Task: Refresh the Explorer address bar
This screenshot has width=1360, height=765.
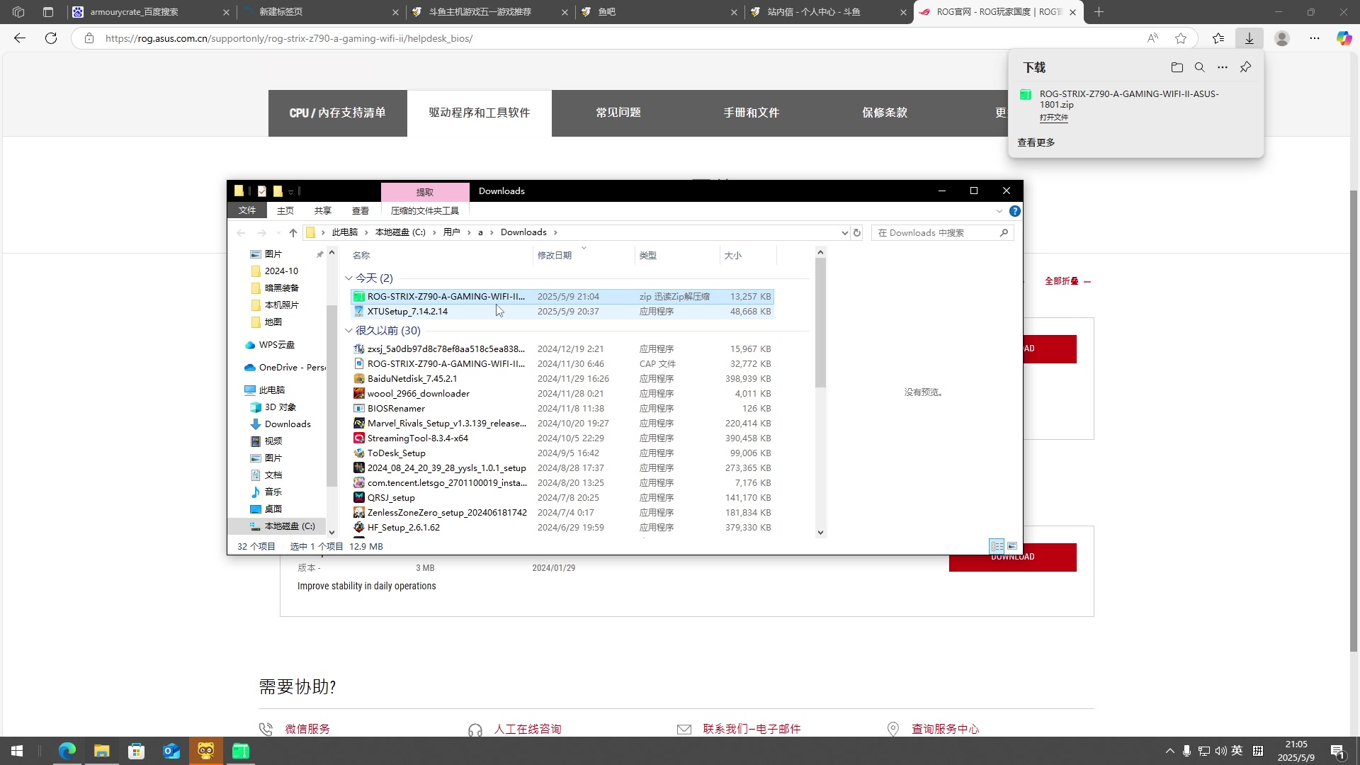Action: (x=857, y=232)
